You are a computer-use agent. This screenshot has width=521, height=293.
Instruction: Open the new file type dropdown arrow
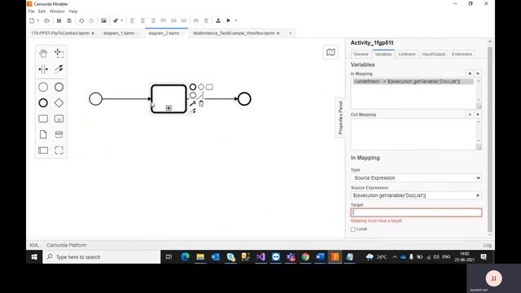38,20
